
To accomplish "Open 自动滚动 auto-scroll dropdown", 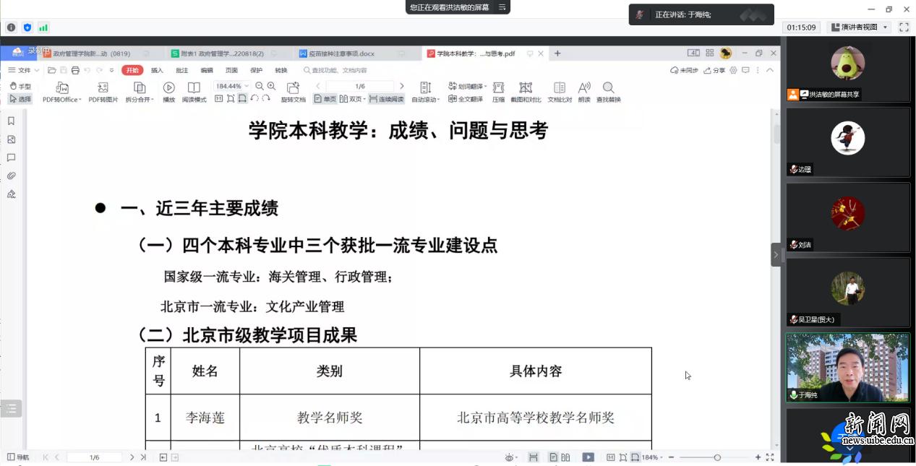I will point(425,92).
